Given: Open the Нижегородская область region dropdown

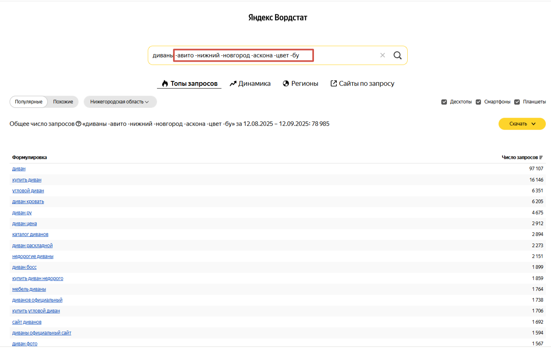Looking at the screenshot, I should [x=120, y=102].
